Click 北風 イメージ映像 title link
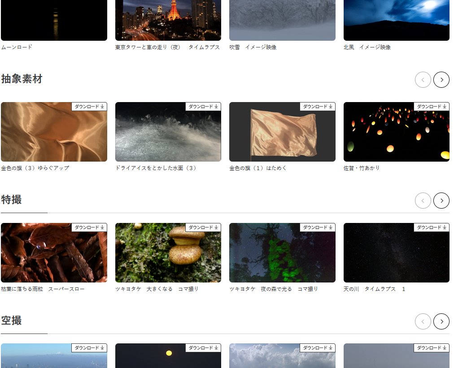 [367, 47]
